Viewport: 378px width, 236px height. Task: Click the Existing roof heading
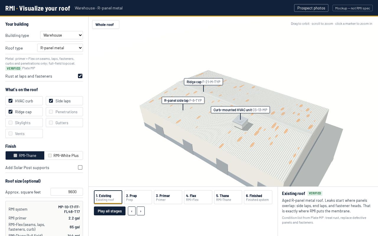click(294, 194)
